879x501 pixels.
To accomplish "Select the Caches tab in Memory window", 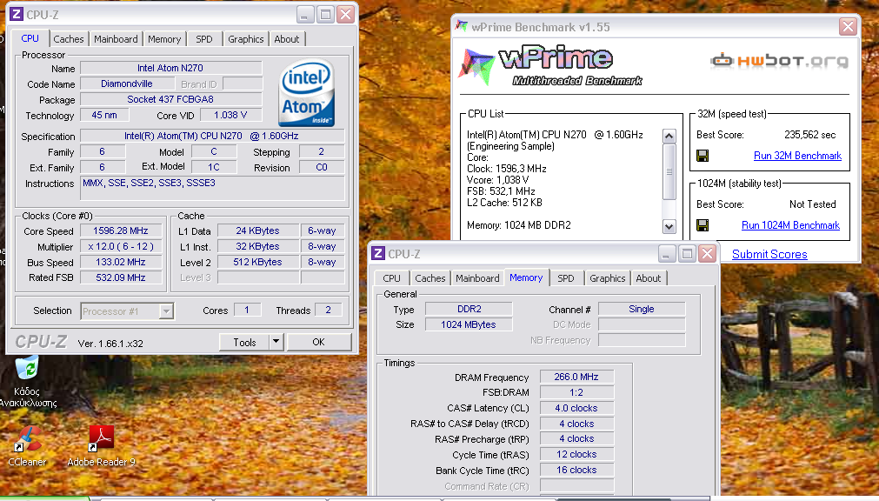I will coord(430,278).
